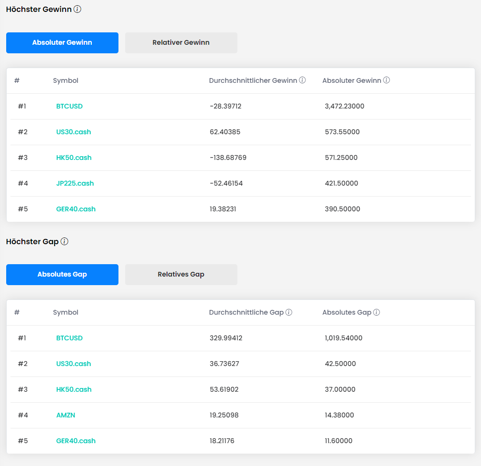Open US30.cash in the Gap table
This screenshot has height=466, width=481.
(x=73, y=364)
